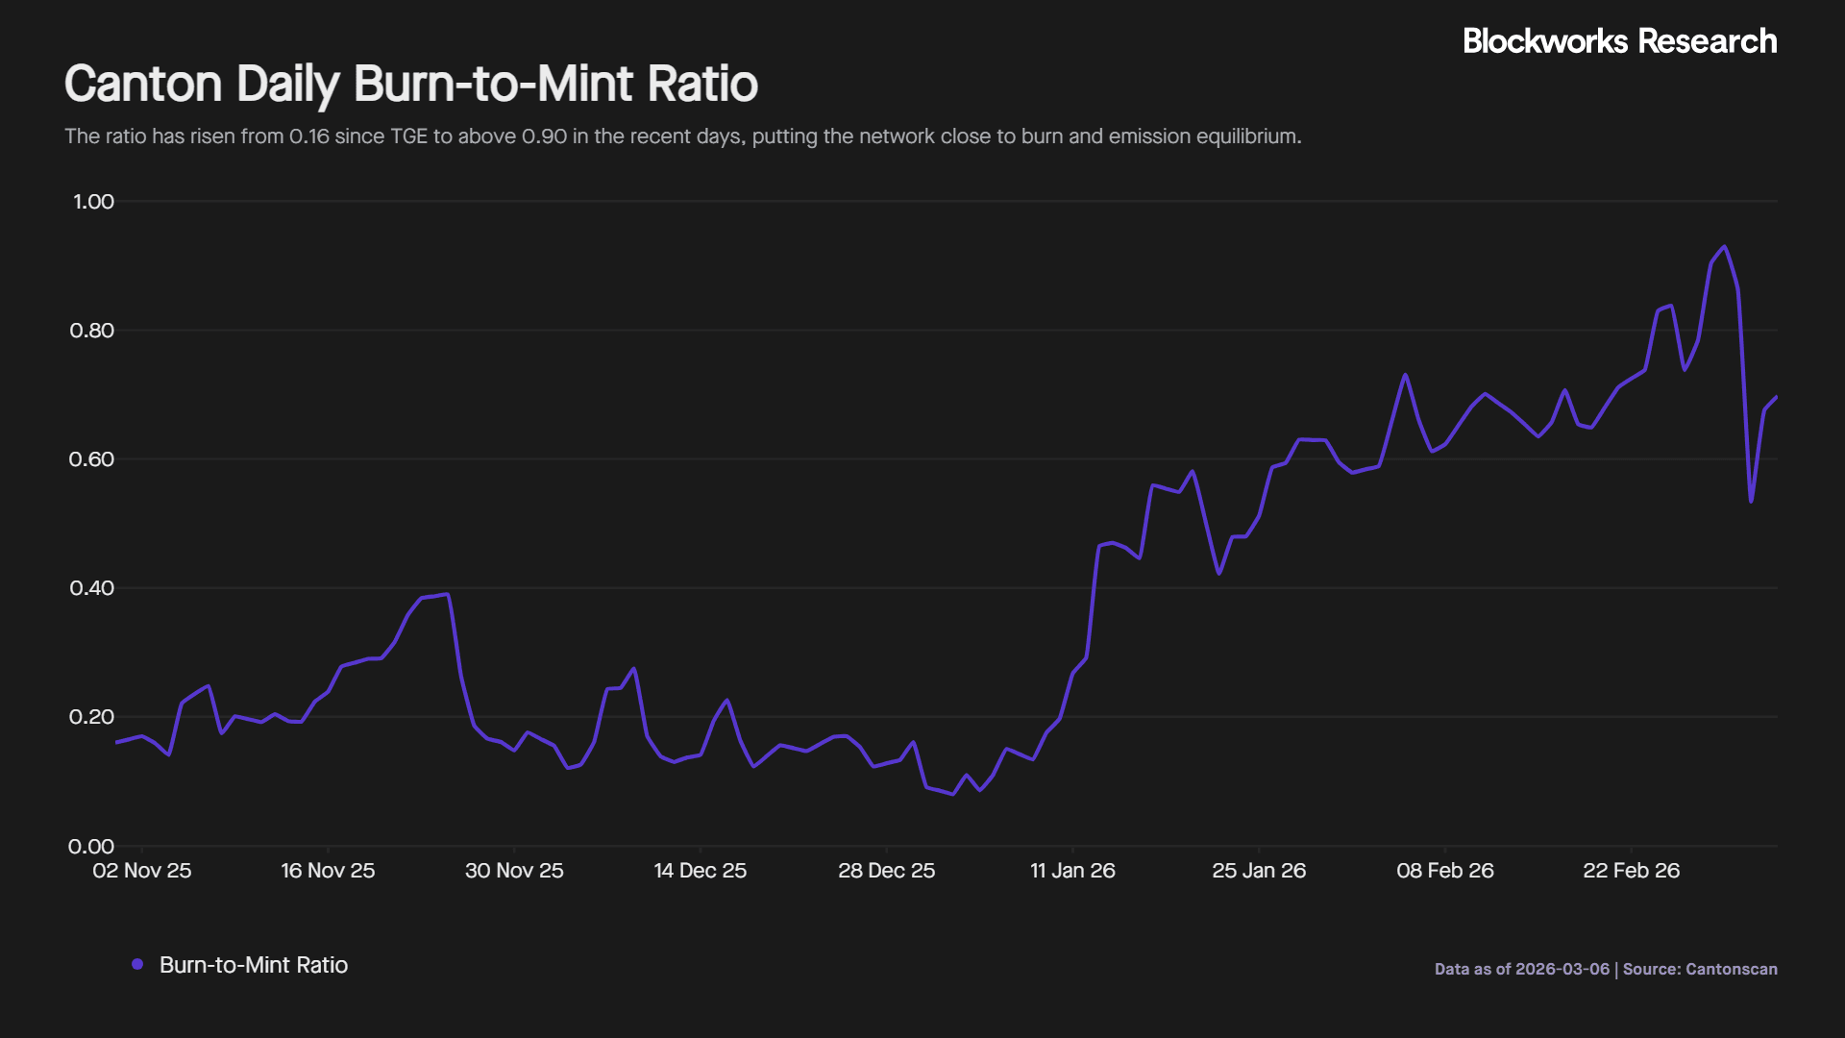
Task: Select the 30 Nov 25 tick label
Action: tap(514, 871)
